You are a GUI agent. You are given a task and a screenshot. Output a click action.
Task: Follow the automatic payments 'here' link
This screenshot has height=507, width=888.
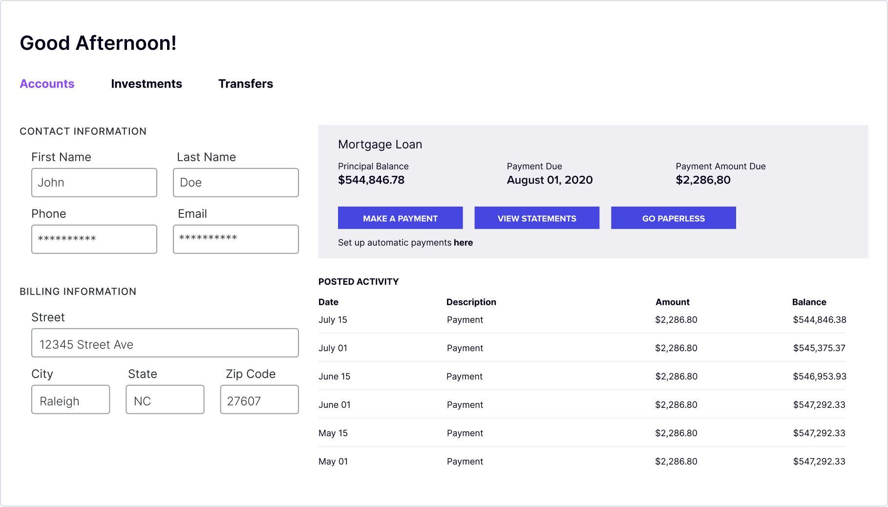pos(463,243)
